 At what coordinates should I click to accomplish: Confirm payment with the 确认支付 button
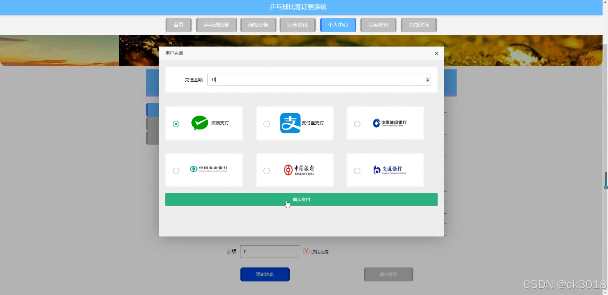pos(301,200)
